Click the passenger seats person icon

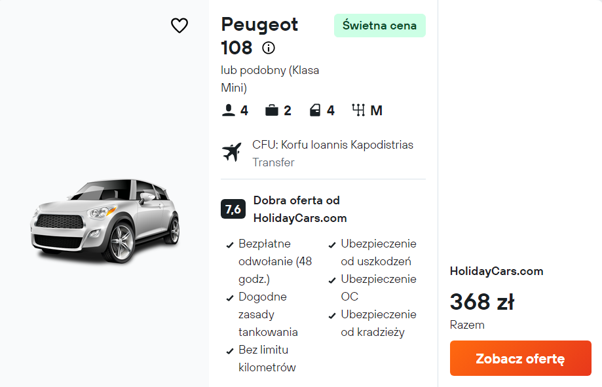point(228,111)
